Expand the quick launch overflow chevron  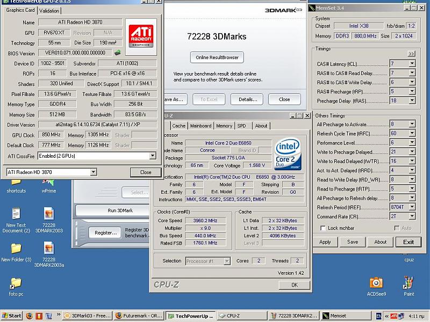(59, 314)
